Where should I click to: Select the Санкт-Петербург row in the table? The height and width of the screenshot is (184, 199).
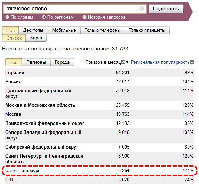tap(99, 170)
